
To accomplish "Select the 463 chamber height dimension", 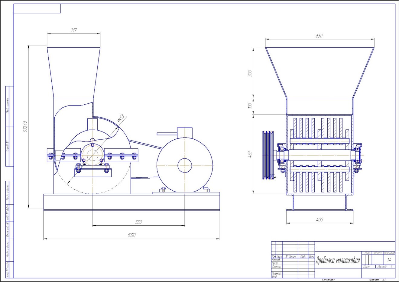I will [250, 154].
